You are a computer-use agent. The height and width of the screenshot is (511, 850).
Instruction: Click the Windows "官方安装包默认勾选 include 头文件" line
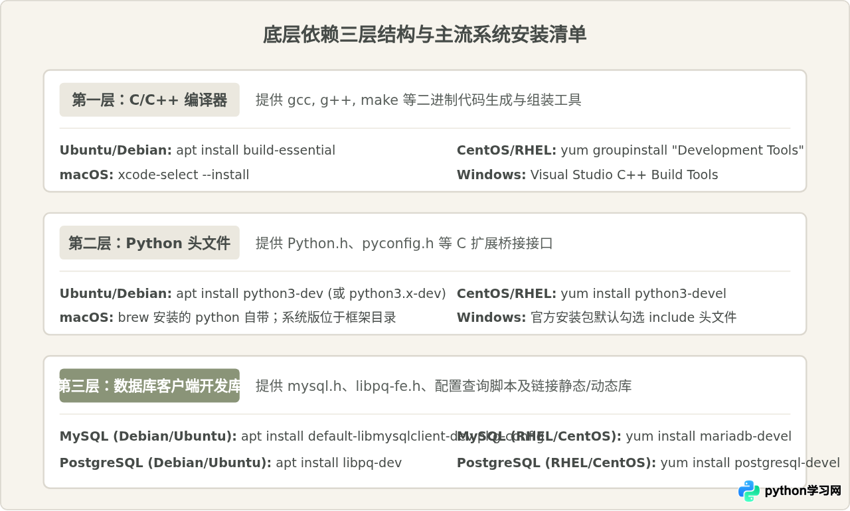tap(596, 317)
